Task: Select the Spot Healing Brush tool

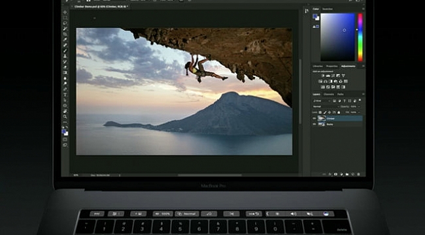Action: 65,45
